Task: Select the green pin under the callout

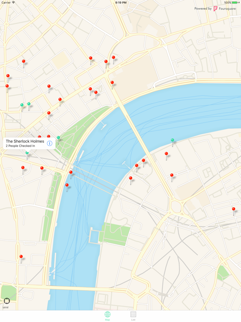Action: 27,155
